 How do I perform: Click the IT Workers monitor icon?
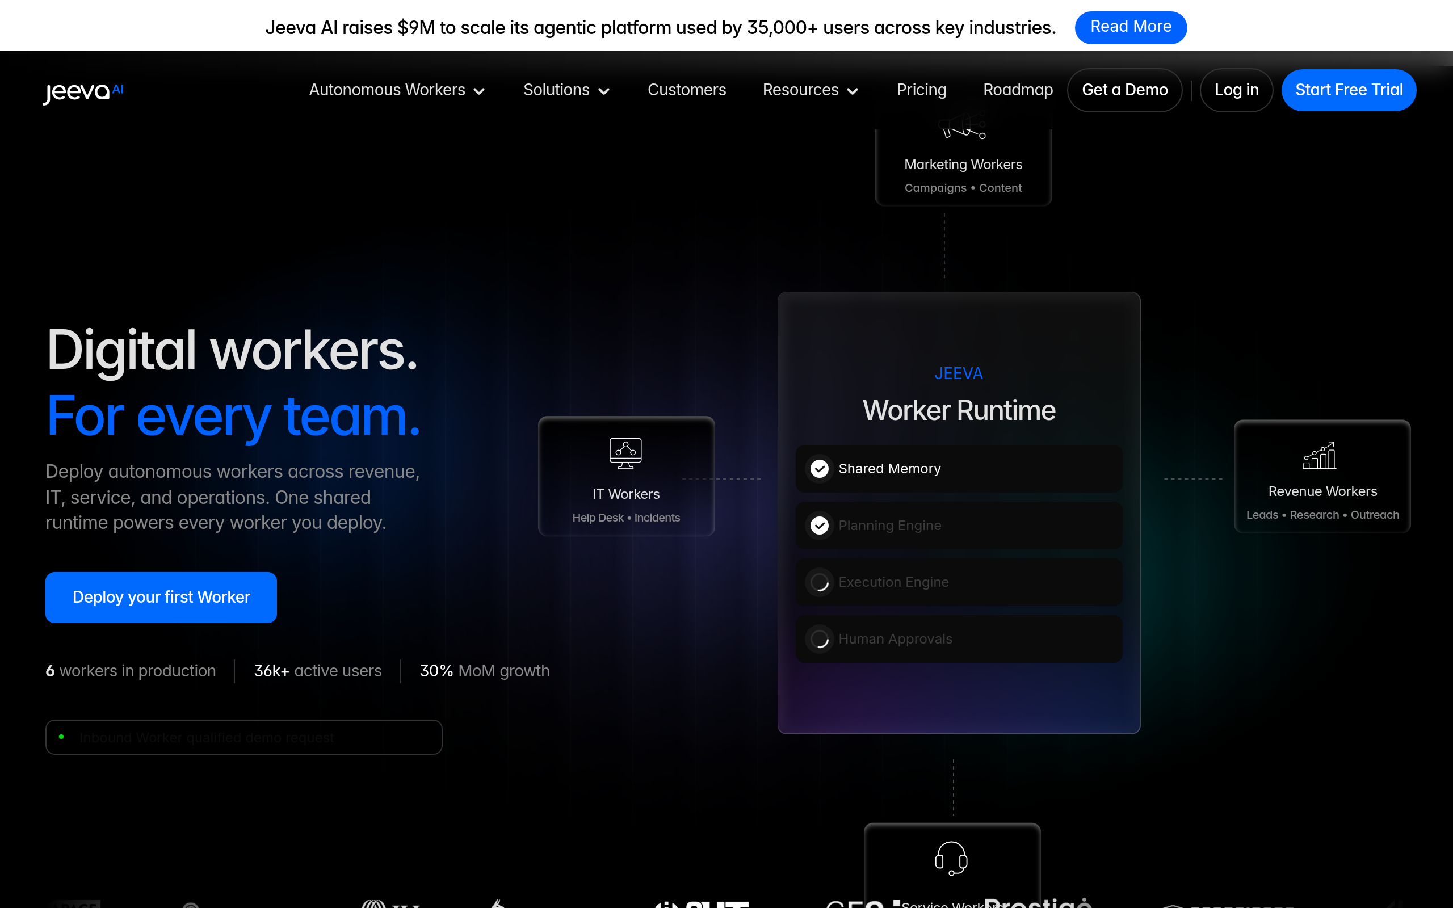625,453
